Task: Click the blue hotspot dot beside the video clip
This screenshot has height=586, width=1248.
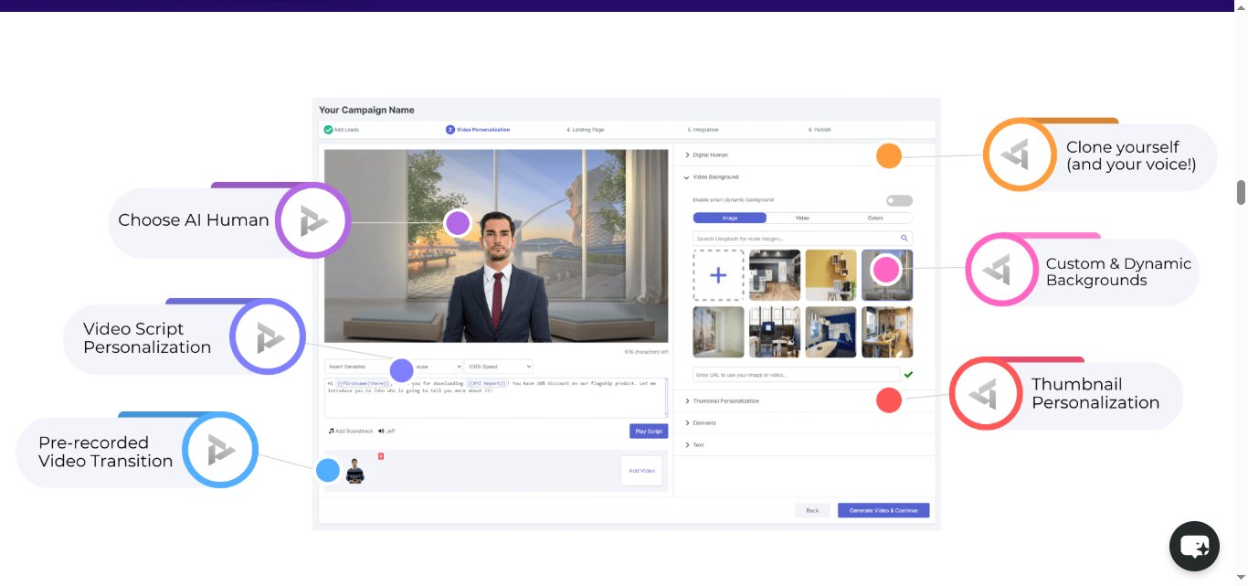Action: point(327,471)
